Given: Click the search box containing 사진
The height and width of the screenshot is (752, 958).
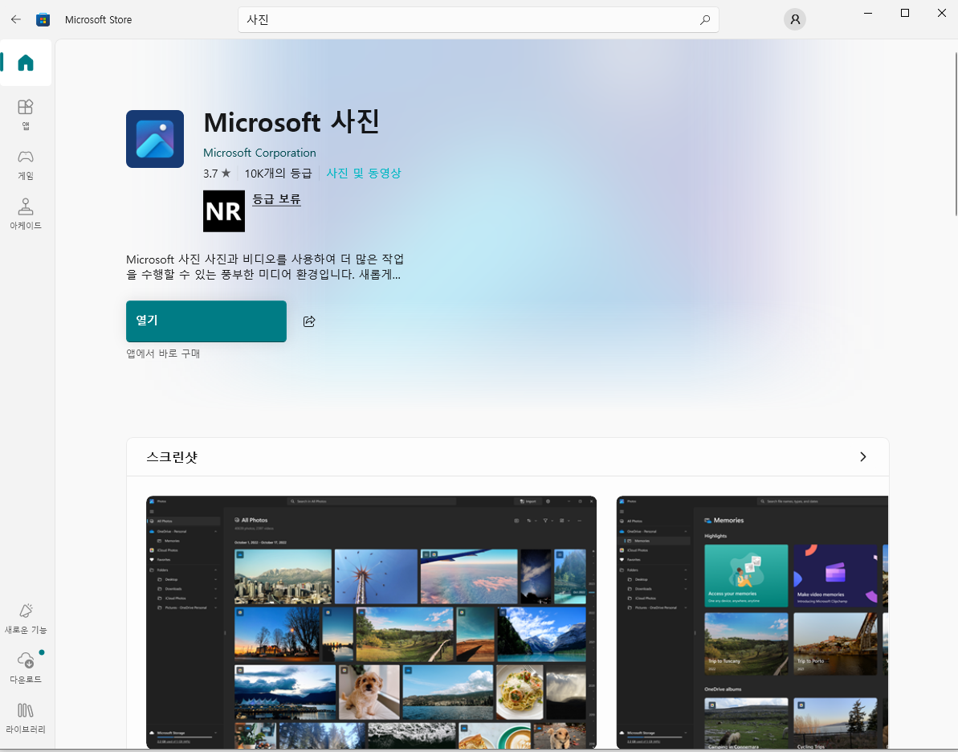Looking at the screenshot, I should (x=479, y=19).
